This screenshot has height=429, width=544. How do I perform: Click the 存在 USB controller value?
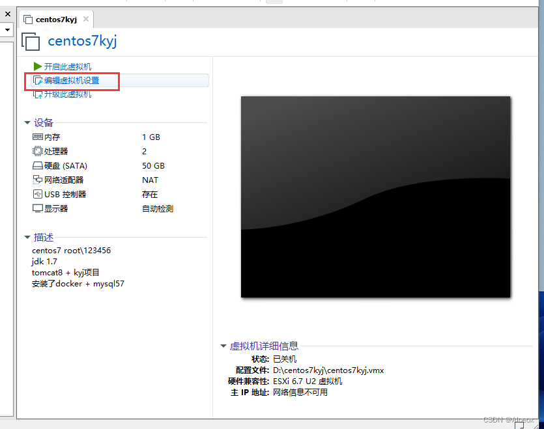tap(150, 194)
